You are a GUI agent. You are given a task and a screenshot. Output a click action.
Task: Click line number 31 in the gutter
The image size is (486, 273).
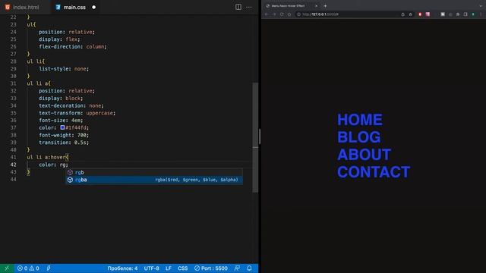tap(14, 83)
